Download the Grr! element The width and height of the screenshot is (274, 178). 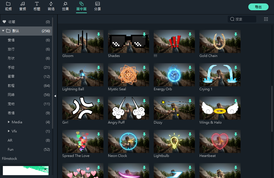pos(99,101)
